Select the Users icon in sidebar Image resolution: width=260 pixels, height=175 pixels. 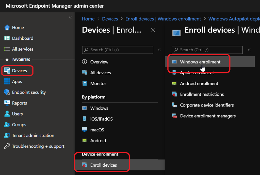click(7, 114)
